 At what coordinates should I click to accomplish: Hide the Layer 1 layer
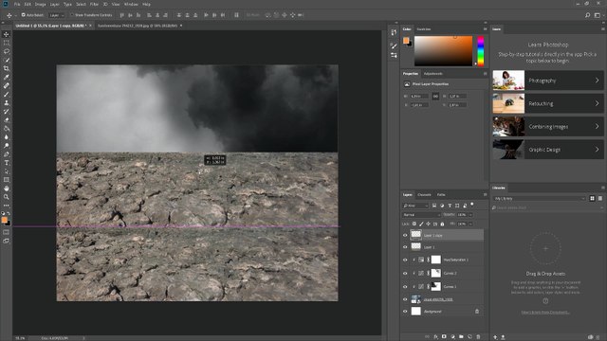pyautogui.click(x=405, y=247)
